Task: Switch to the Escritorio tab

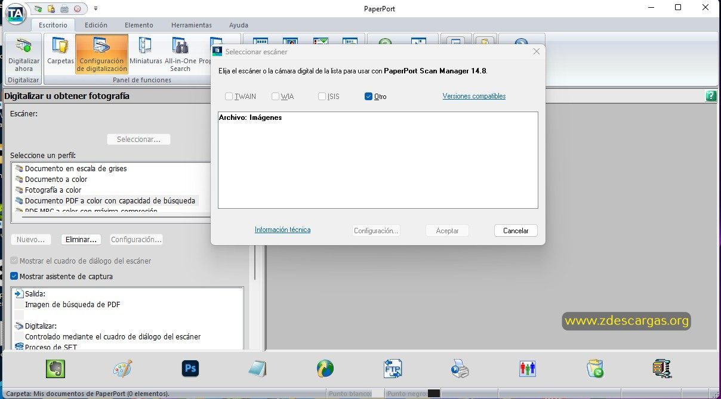Action: [53, 25]
